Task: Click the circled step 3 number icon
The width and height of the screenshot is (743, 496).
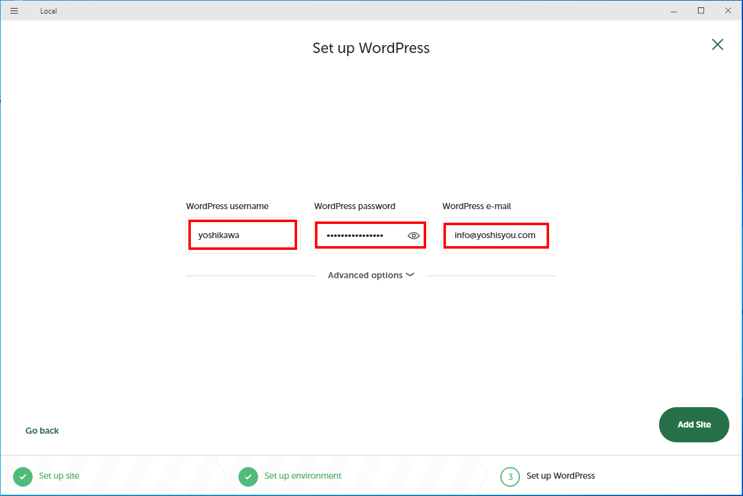Action: click(x=510, y=476)
